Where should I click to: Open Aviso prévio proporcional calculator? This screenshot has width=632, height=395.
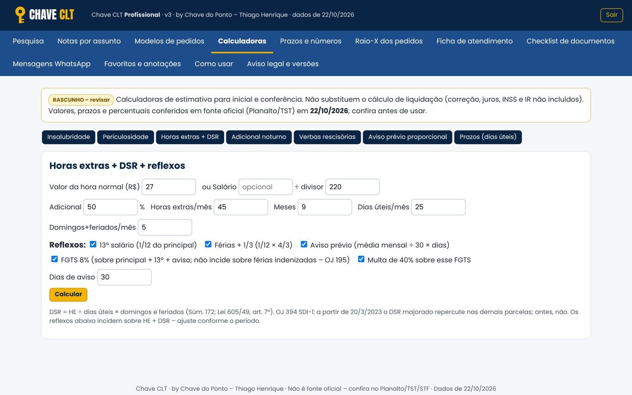[x=408, y=137]
